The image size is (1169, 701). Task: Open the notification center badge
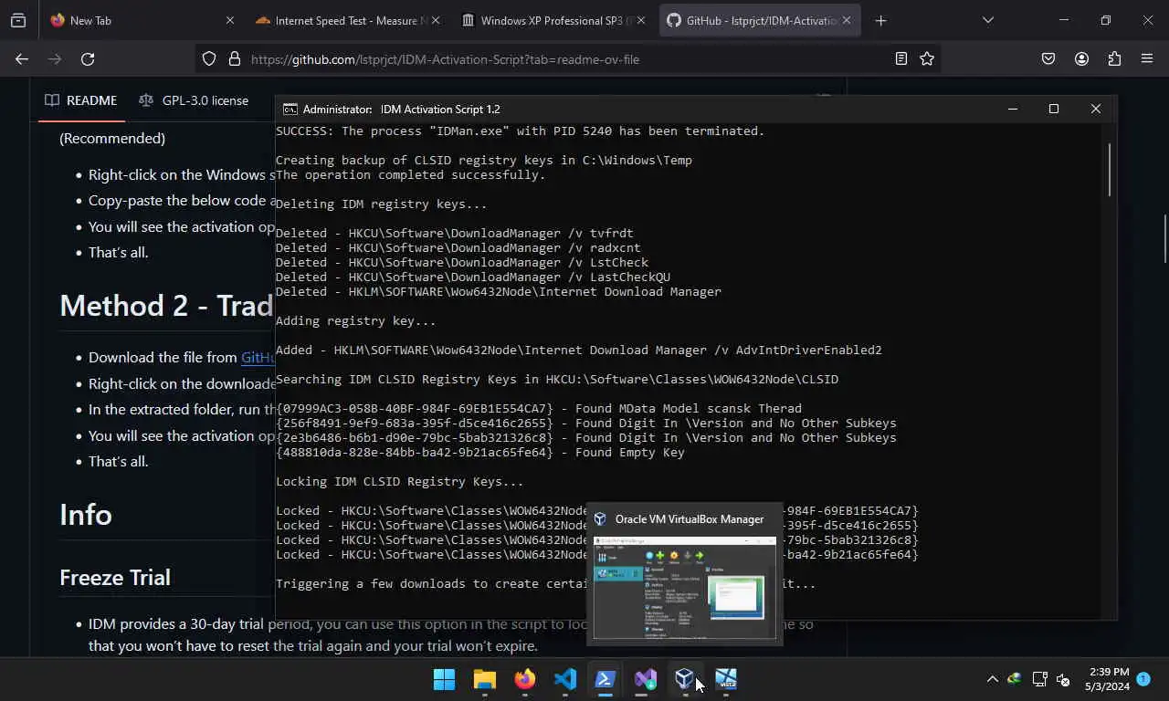(x=1143, y=679)
